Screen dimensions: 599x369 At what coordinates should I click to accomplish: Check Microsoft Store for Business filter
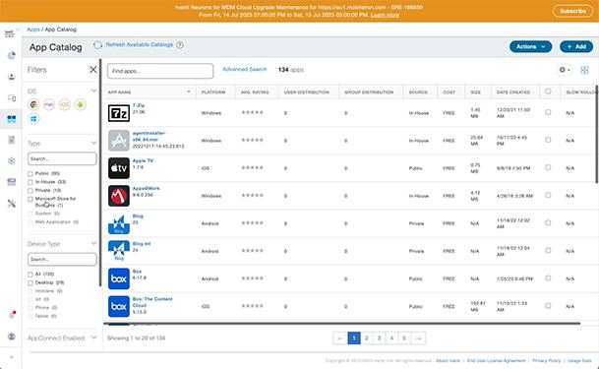coord(30,199)
